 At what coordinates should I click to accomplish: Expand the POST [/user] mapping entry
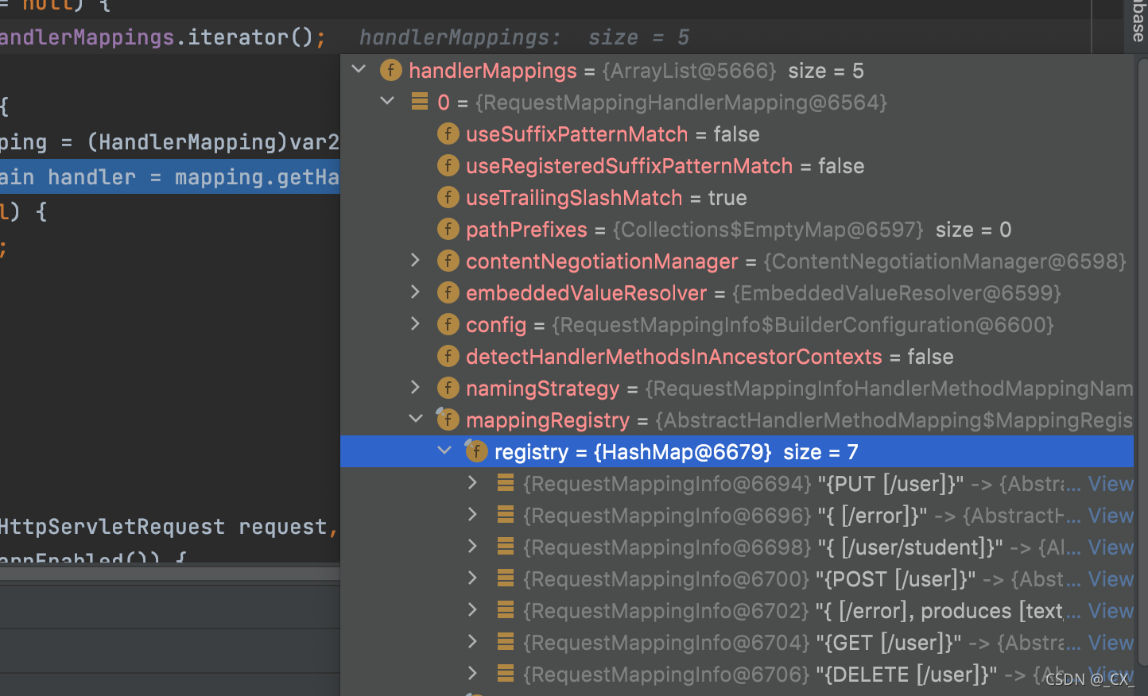pos(472,578)
